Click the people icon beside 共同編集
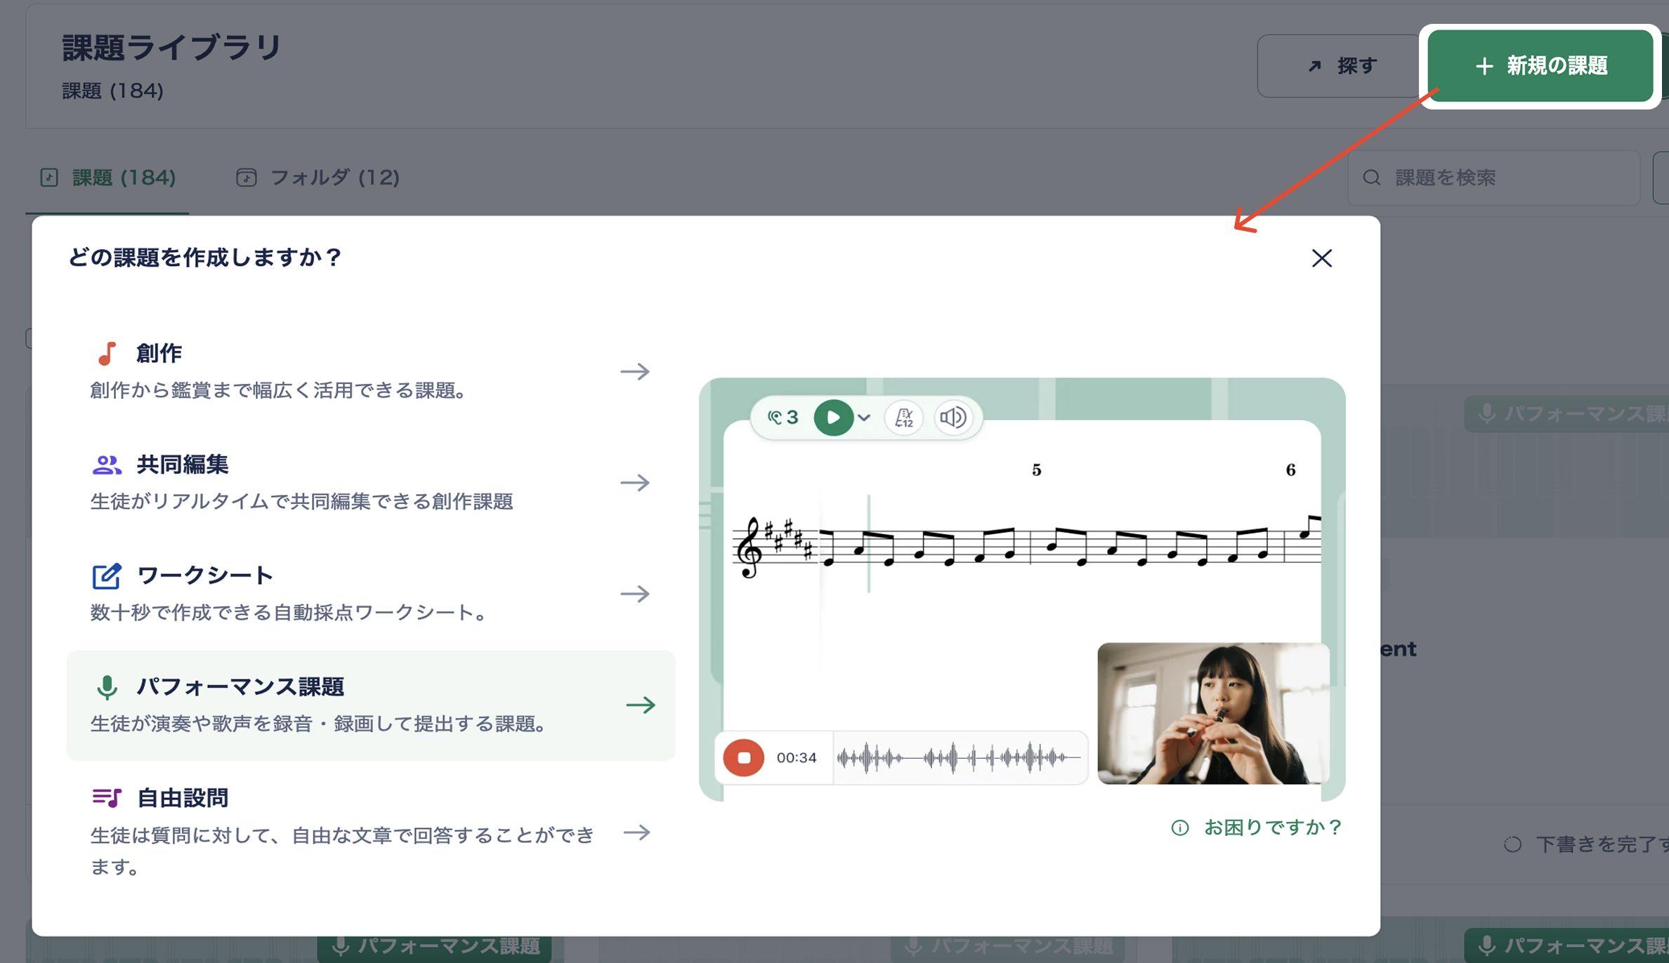The width and height of the screenshot is (1669, 963). [x=107, y=465]
